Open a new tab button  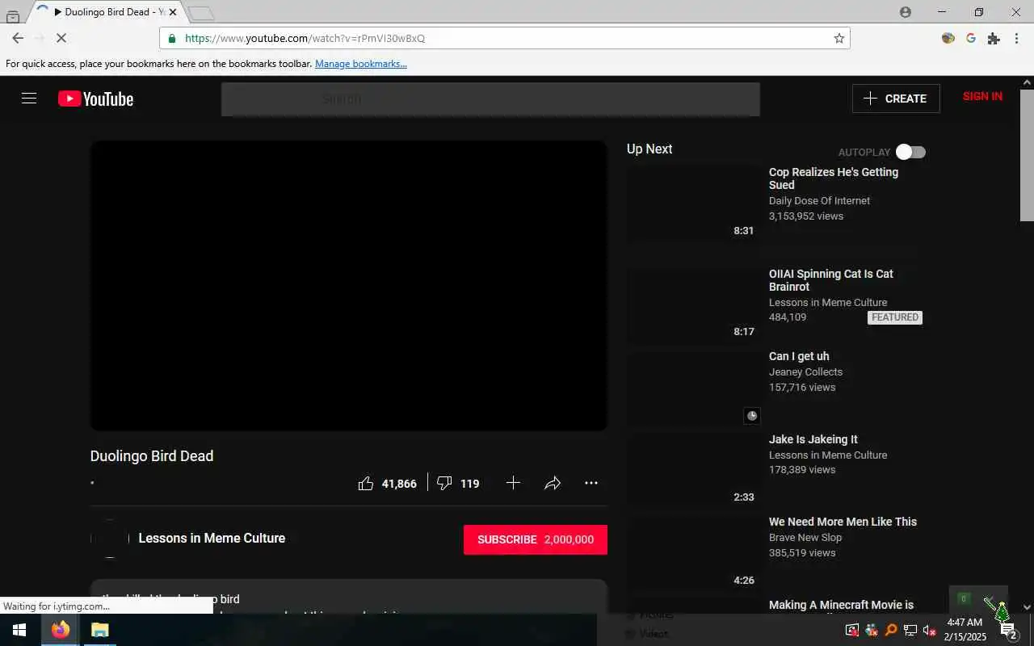[x=200, y=13]
